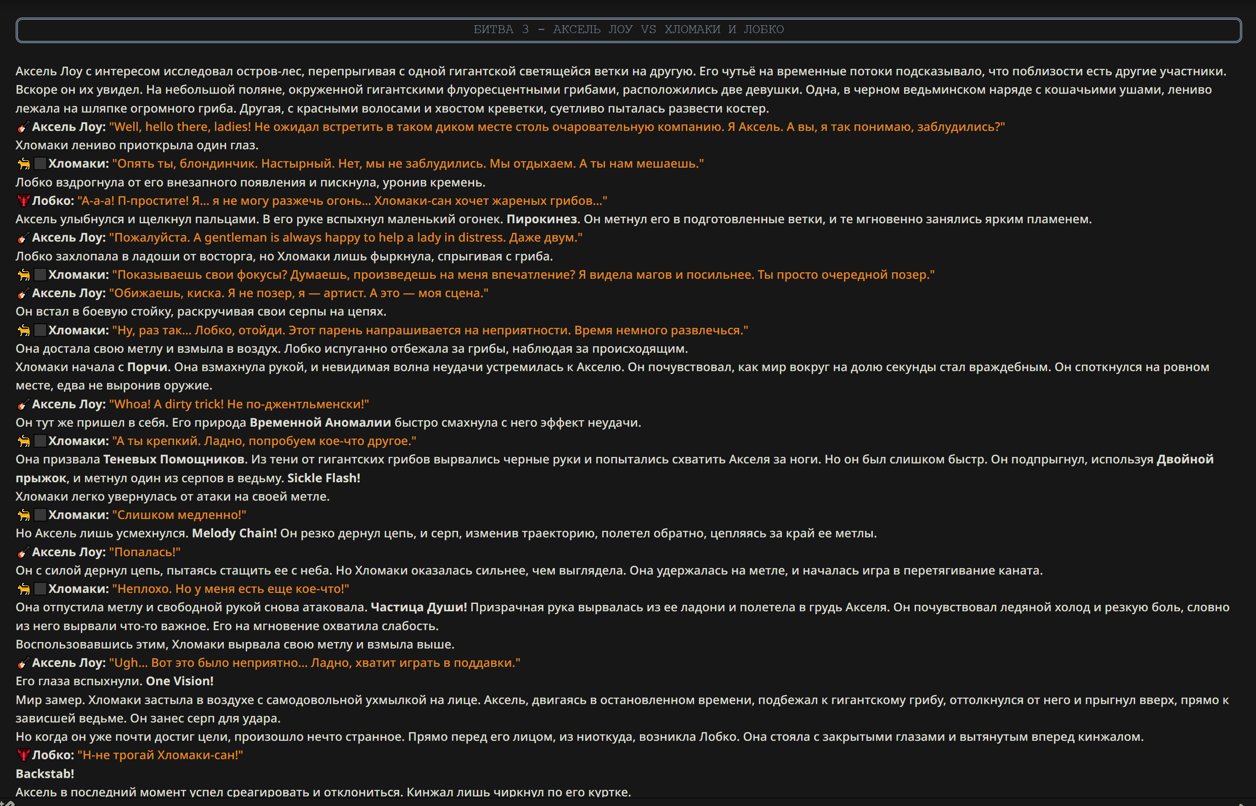This screenshot has height=806, width=1256.
Task: Click the lobster emoji before "Н-не трогай Хломаки-сан!"
Action: [x=23, y=755]
